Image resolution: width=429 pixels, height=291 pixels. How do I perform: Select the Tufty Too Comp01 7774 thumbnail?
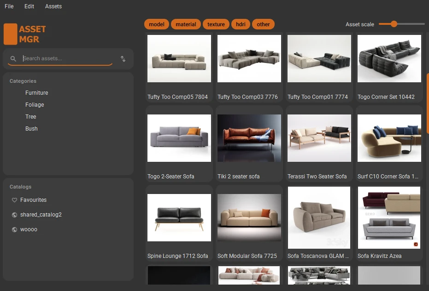pyautogui.click(x=319, y=58)
